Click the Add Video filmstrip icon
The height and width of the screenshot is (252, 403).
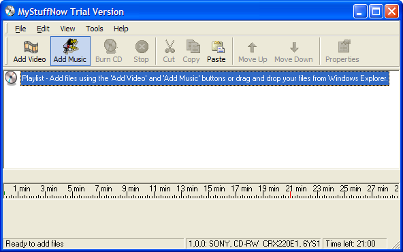[31, 46]
